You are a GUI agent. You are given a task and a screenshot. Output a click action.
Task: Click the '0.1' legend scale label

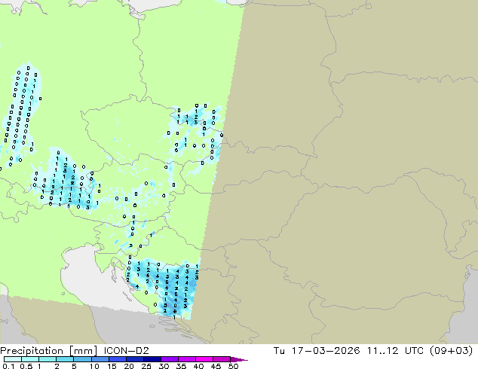[8, 366]
